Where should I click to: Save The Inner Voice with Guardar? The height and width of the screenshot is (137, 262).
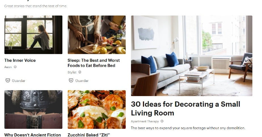tap(15, 81)
